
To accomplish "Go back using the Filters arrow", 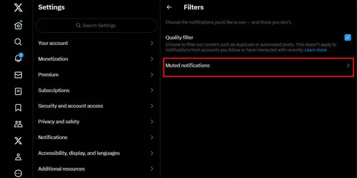I will pyautogui.click(x=169, y=7).
